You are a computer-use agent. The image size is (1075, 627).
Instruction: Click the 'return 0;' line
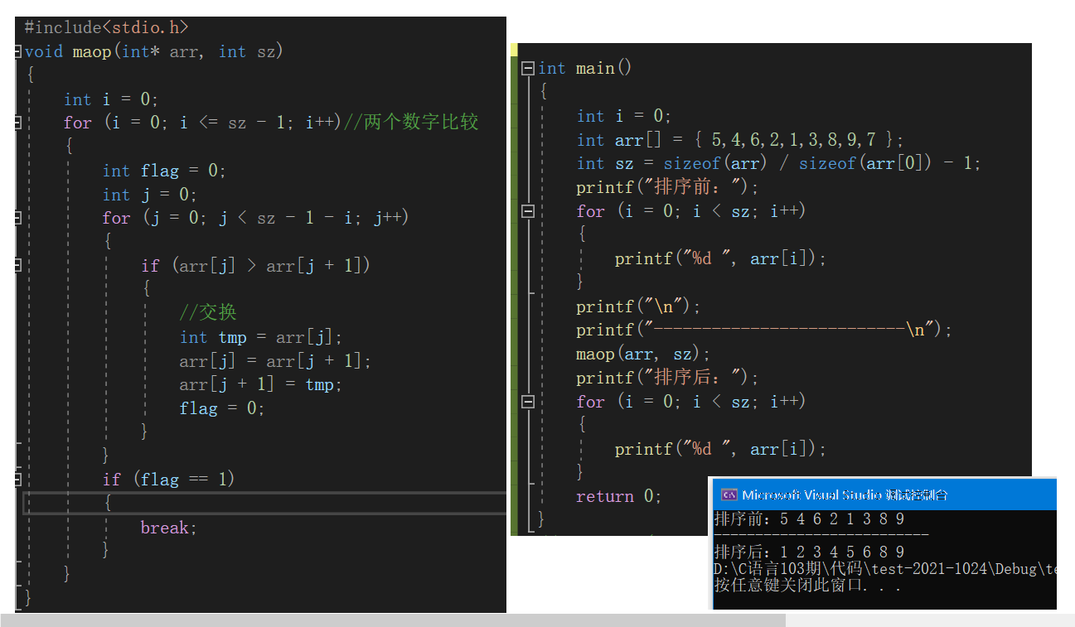point(619,496)
